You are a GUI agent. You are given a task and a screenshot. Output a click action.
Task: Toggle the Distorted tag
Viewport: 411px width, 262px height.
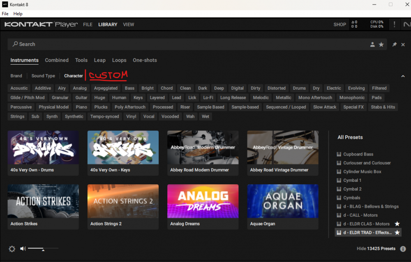276,88
